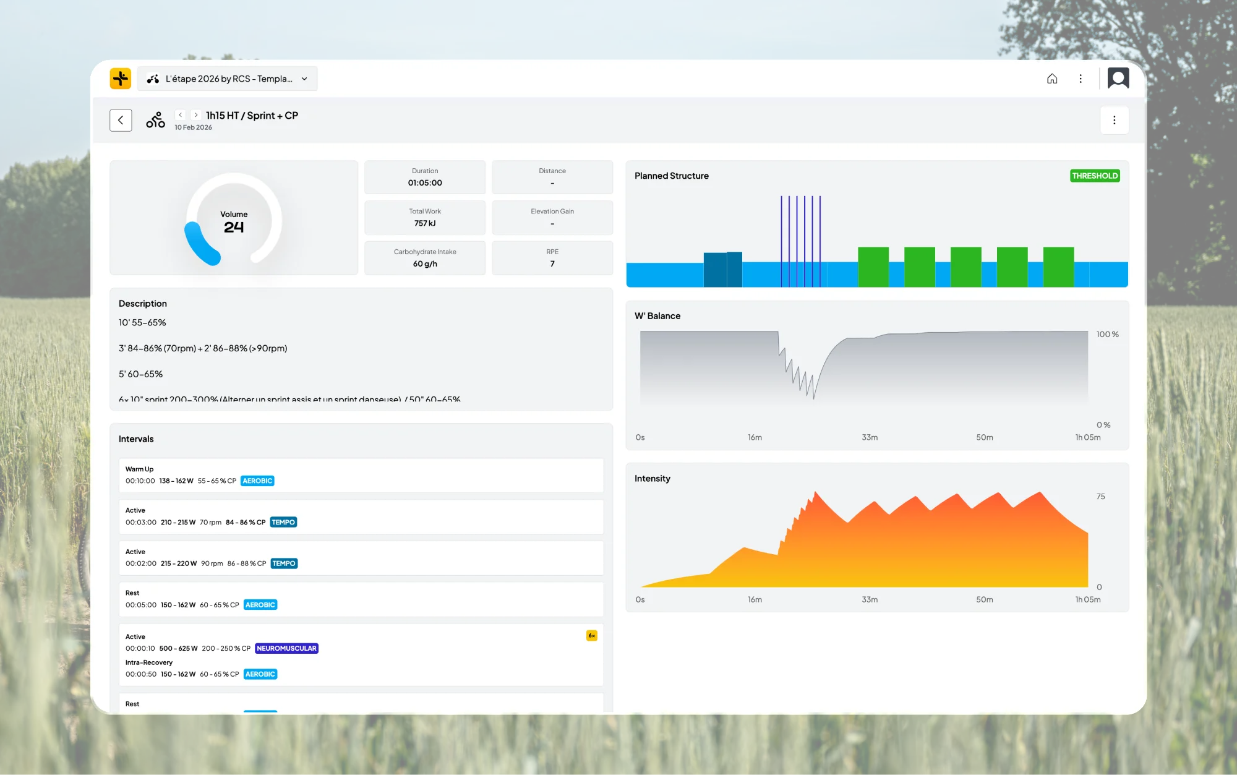The width and height of the screenshot is (1237, 775).
Task: Click the Carbohydrate Intake 60 g/h tile
Action: pyautogui.click(x=425, y=258)
